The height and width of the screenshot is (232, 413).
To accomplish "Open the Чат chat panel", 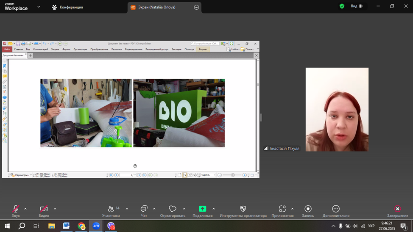I will [144, 211].
